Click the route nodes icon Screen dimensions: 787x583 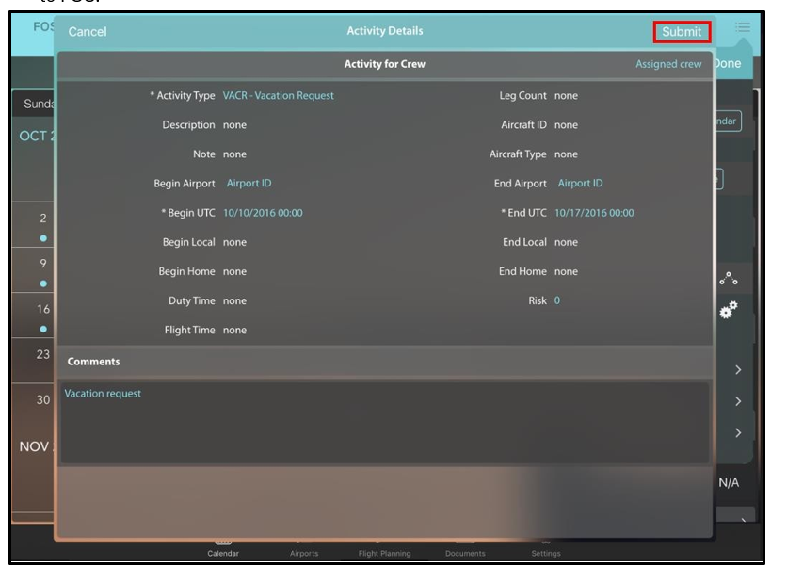pyautogui.click(x=729, y=279)
